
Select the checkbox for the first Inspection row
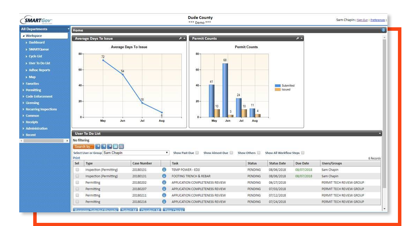(77, 169)
